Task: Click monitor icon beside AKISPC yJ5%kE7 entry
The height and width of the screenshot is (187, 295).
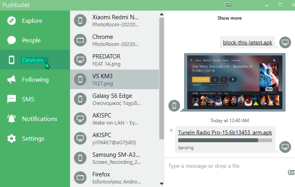Action: tap(80, 138)
